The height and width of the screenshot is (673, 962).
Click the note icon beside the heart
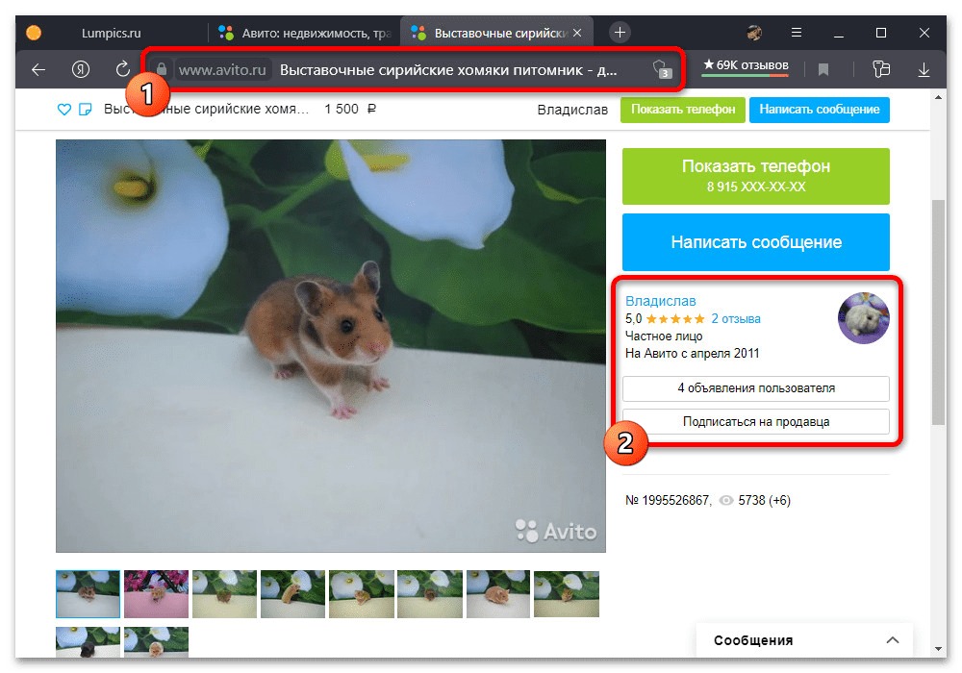(x=85, y=110)
